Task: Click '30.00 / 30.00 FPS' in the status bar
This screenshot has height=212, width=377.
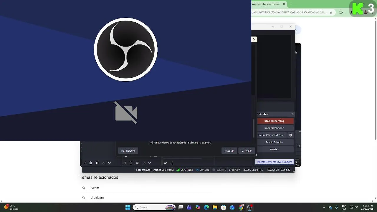Action: (253, 170)
